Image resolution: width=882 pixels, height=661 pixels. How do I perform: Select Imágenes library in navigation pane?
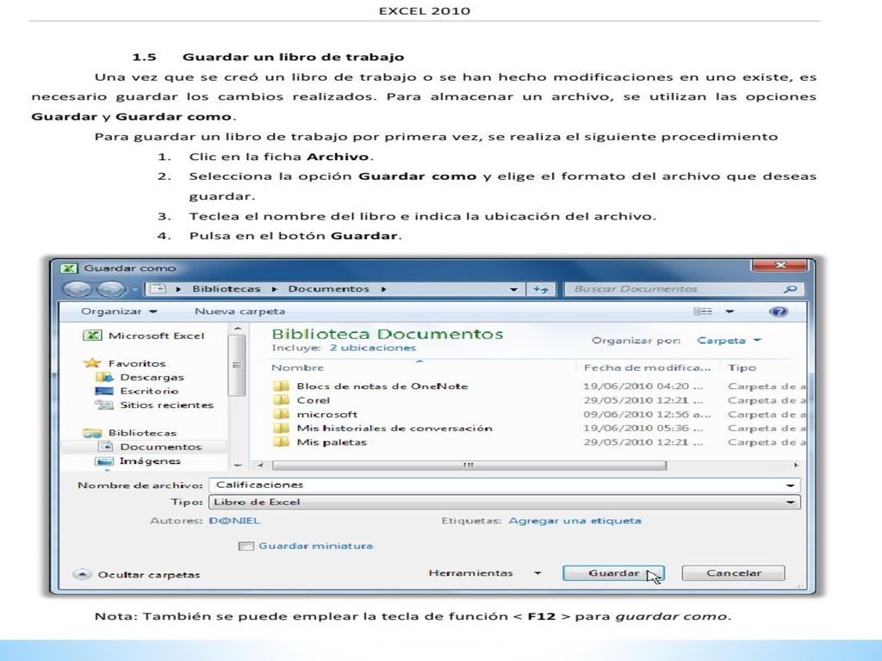139,461
